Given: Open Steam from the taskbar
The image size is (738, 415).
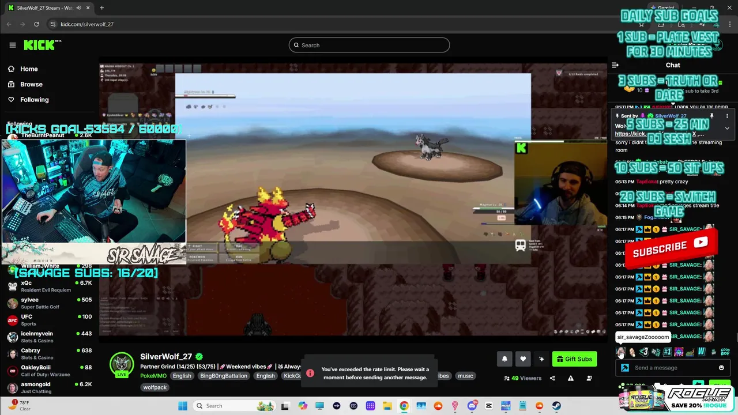Looking at the screenshot, I should [x=556, y=406].
